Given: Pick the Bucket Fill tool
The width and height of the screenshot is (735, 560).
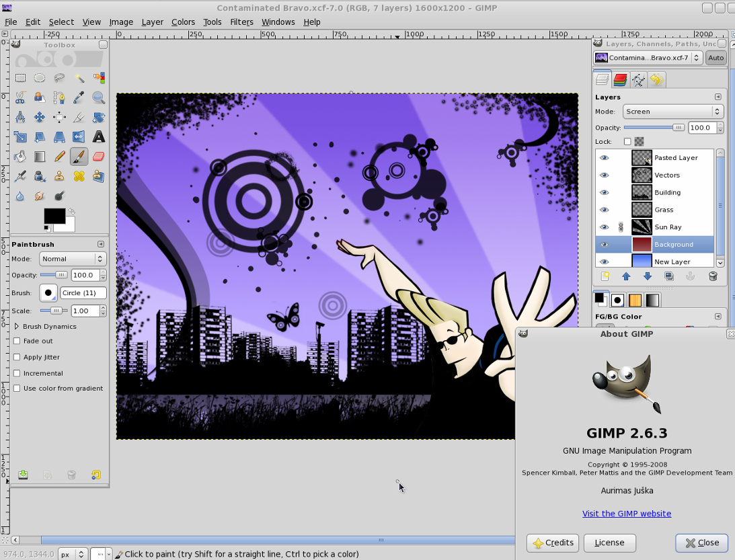Looking at the screenshot, I should [20, 157].
